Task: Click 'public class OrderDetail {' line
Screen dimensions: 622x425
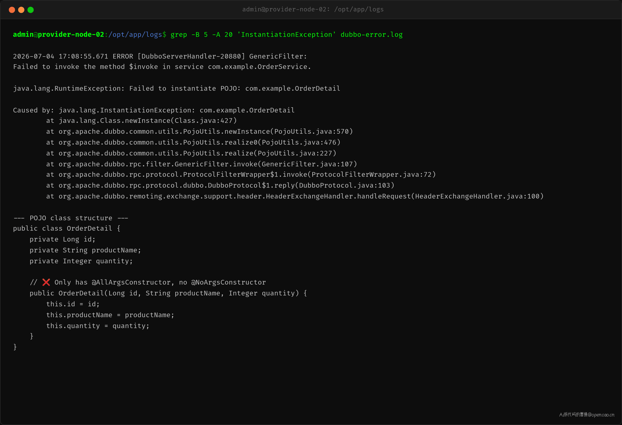Action: pyautogui.click(x=67, y=229)
